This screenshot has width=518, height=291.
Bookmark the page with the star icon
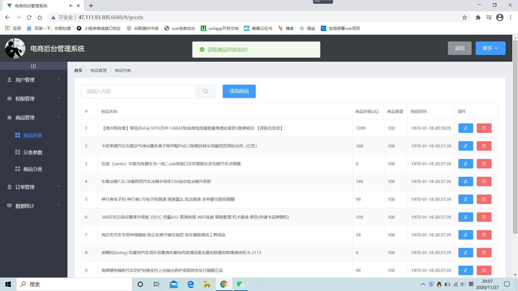(x=465, y=18)
